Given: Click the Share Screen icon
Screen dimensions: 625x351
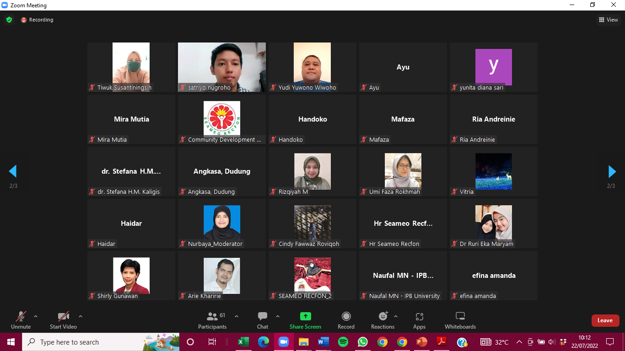Looking at the screenshot, I should tap(305, 316).
